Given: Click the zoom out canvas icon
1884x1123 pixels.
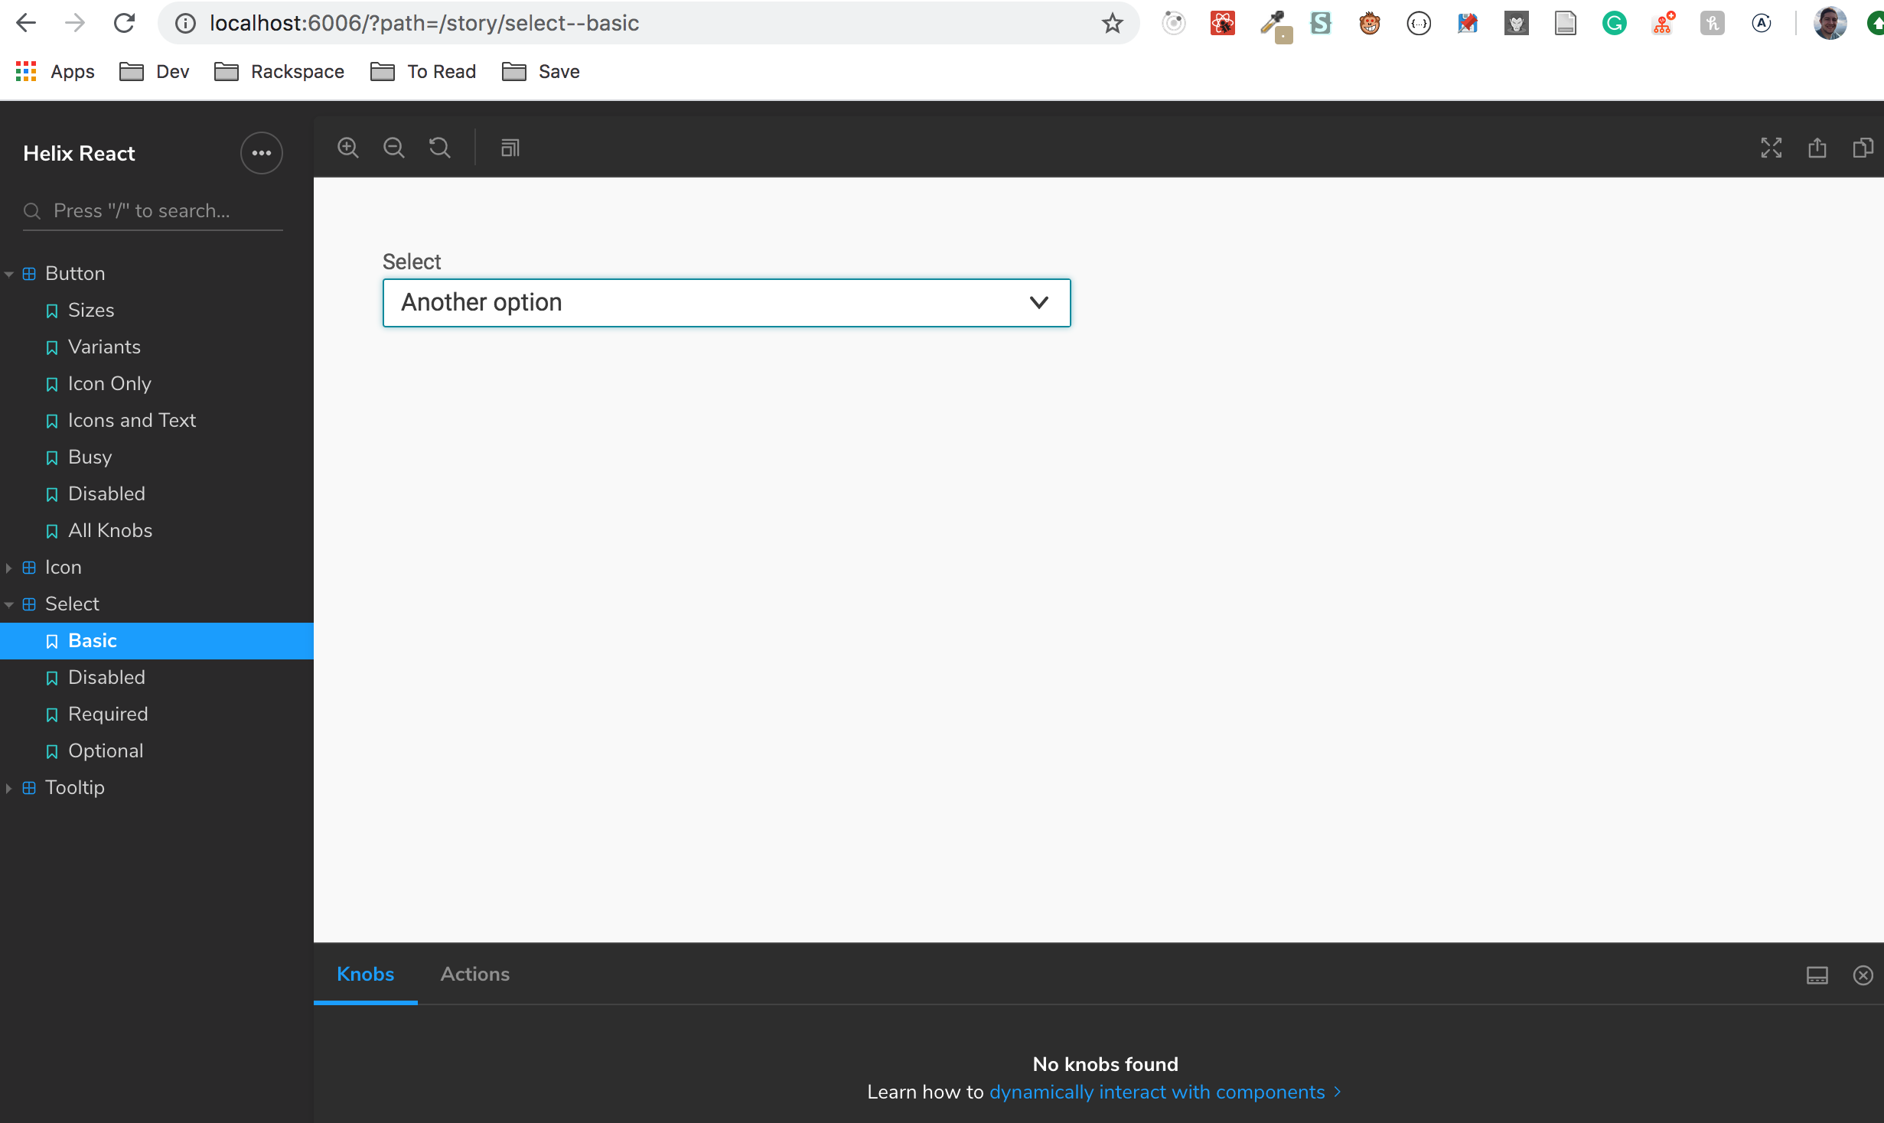Looking at the screenshot, I should coord(394,148).
